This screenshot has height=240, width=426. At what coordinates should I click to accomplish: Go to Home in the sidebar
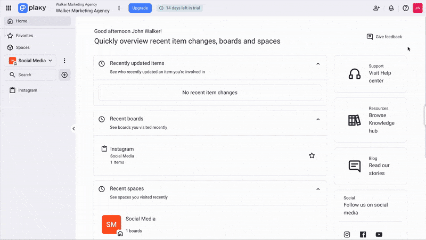point(21,21)
